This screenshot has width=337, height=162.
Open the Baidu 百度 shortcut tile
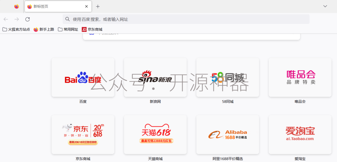click(83, 77)
